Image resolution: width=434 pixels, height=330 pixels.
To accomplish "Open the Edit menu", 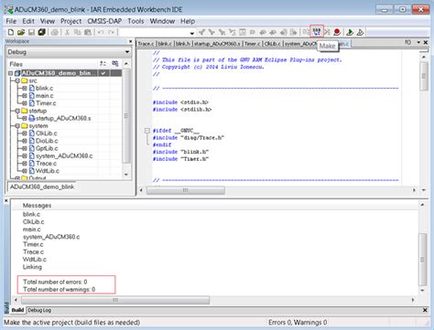I will [x=28, y=21].
